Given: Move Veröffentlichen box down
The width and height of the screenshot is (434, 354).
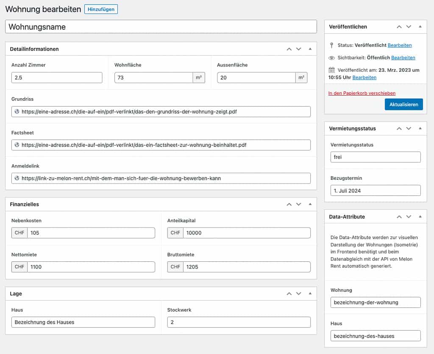Looking at the screenshot, I should pyautogui.click(x=409, y=27).
